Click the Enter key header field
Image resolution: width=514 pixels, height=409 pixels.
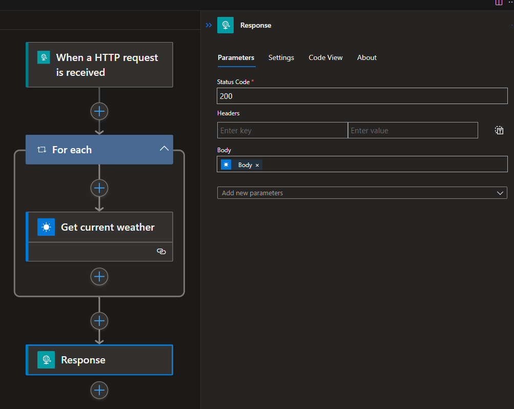282,130
